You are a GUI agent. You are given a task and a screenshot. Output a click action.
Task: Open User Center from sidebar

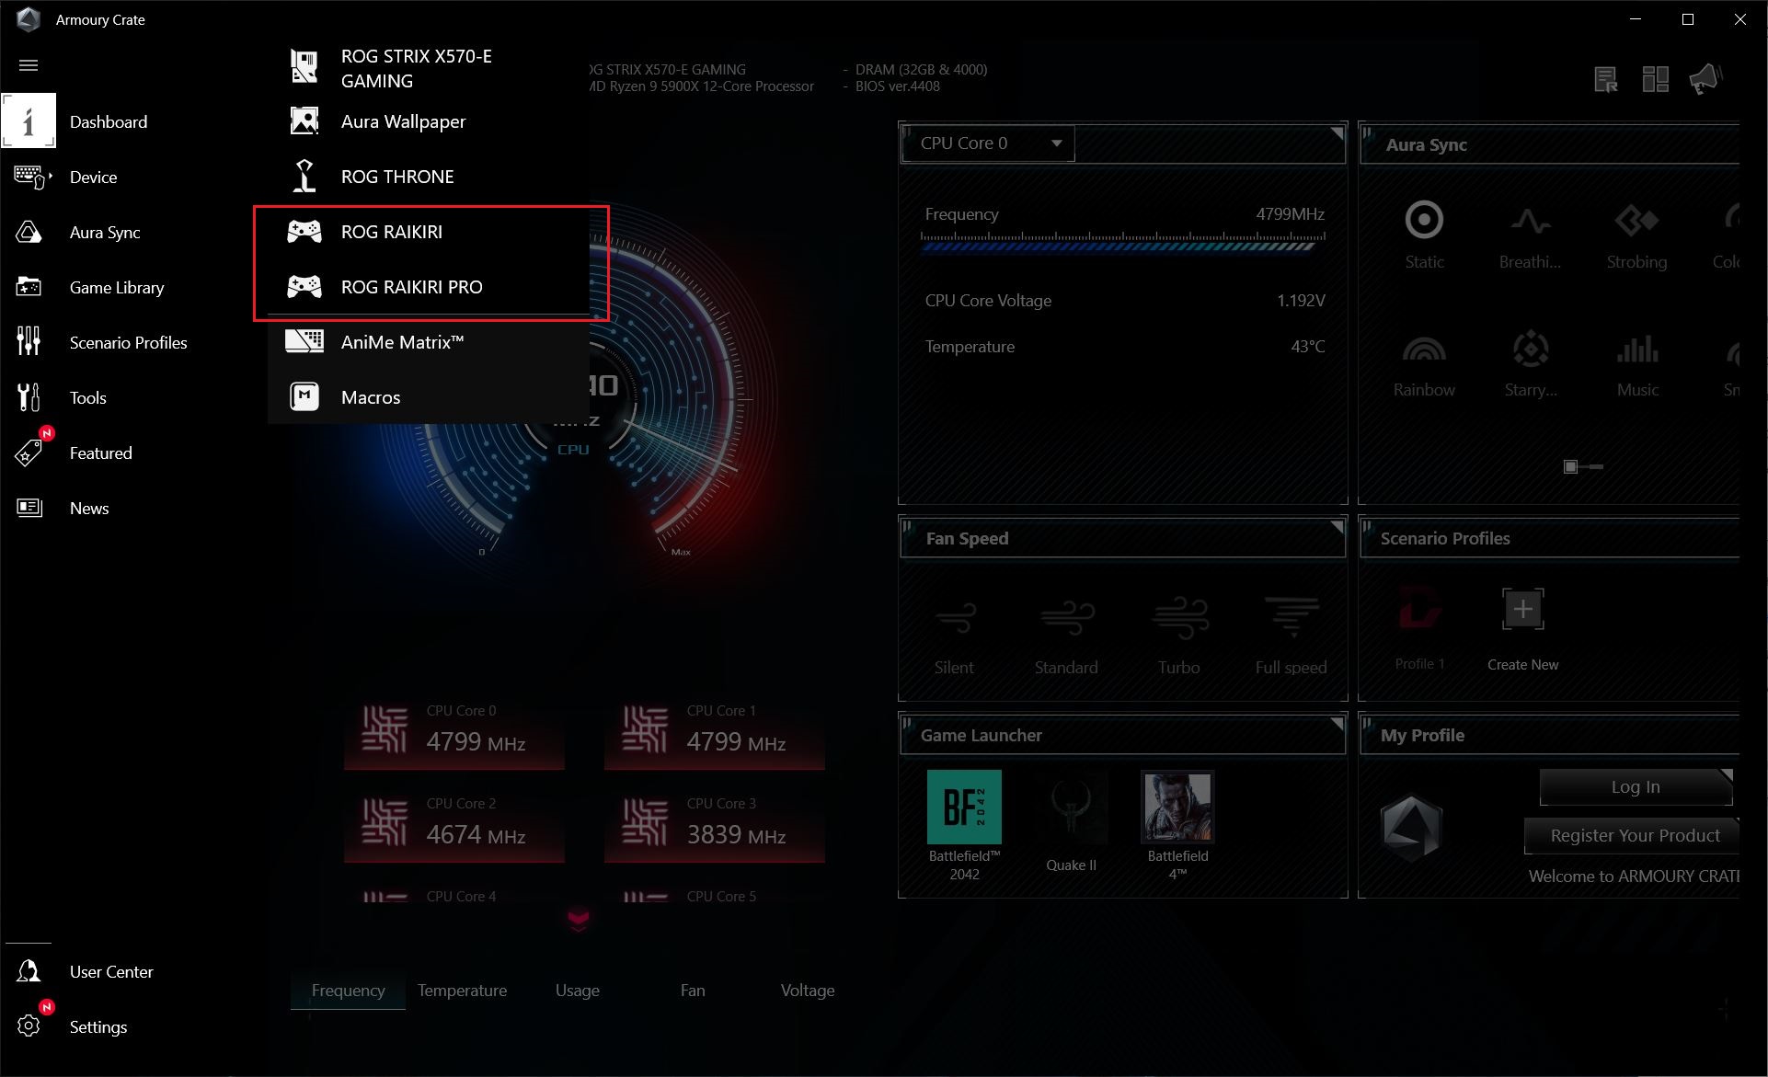111,971
